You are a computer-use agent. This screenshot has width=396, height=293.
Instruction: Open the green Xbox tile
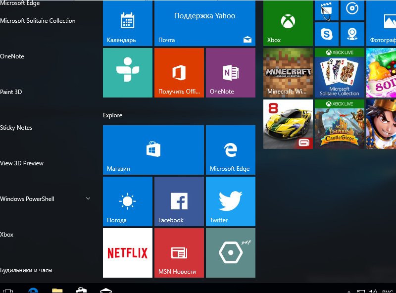[288, 23]
